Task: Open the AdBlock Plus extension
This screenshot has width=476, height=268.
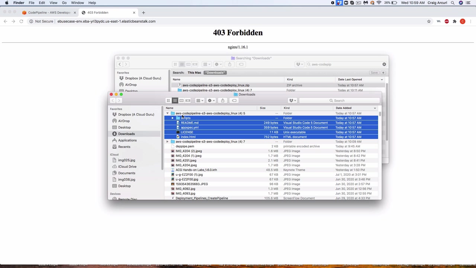Action: tap(447, 21)
